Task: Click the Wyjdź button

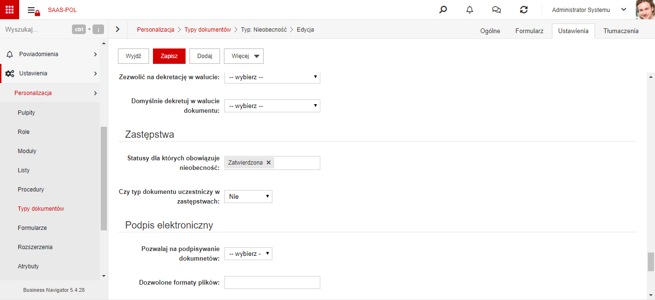Action: point(133,56)
